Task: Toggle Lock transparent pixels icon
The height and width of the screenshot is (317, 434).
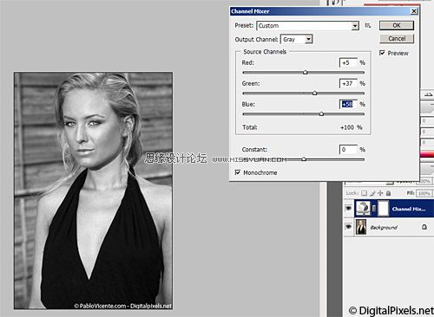Action: click(364, 193)
